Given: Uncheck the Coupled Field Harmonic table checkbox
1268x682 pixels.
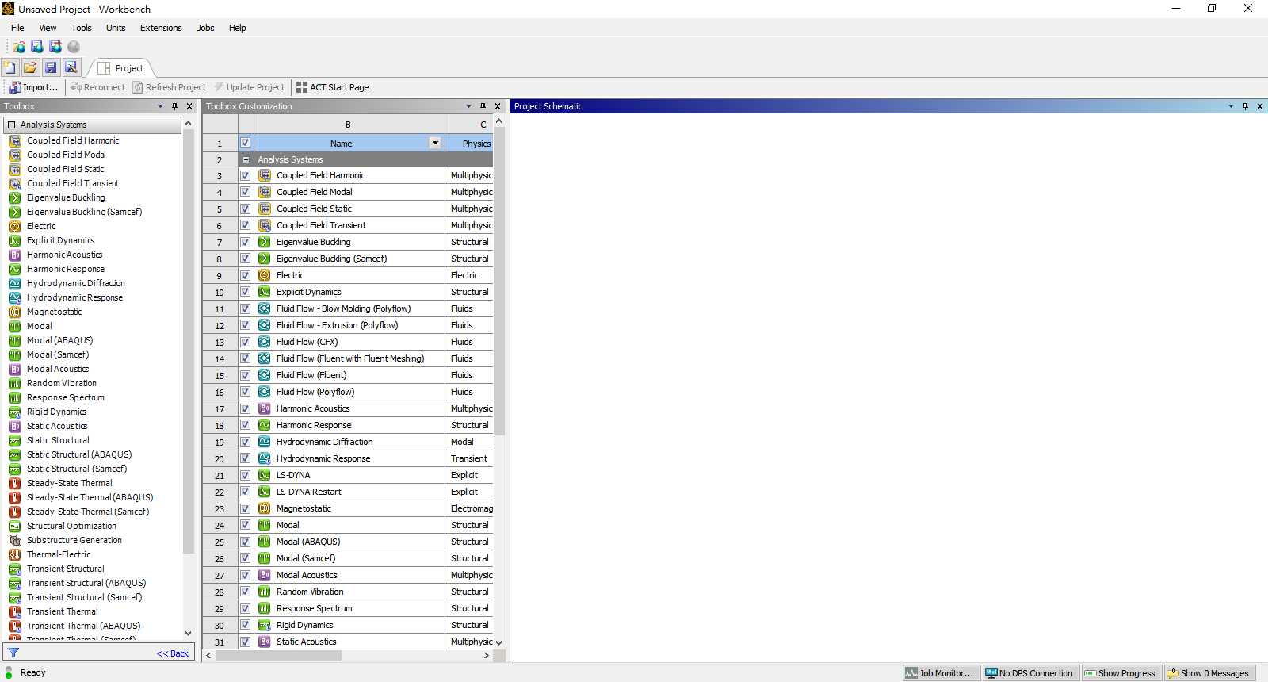Looking at the screenshot, I should [x=246, y=175].
